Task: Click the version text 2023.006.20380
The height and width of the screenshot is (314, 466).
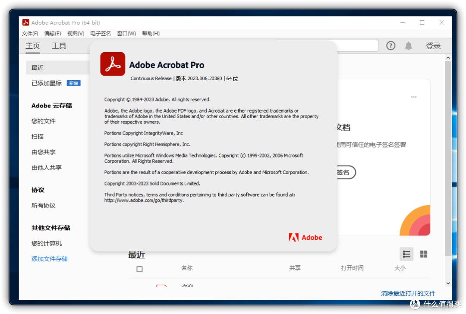Action: [205, 78]
